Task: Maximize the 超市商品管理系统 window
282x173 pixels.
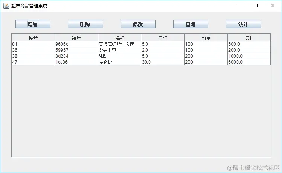Action: click(256, 6)
